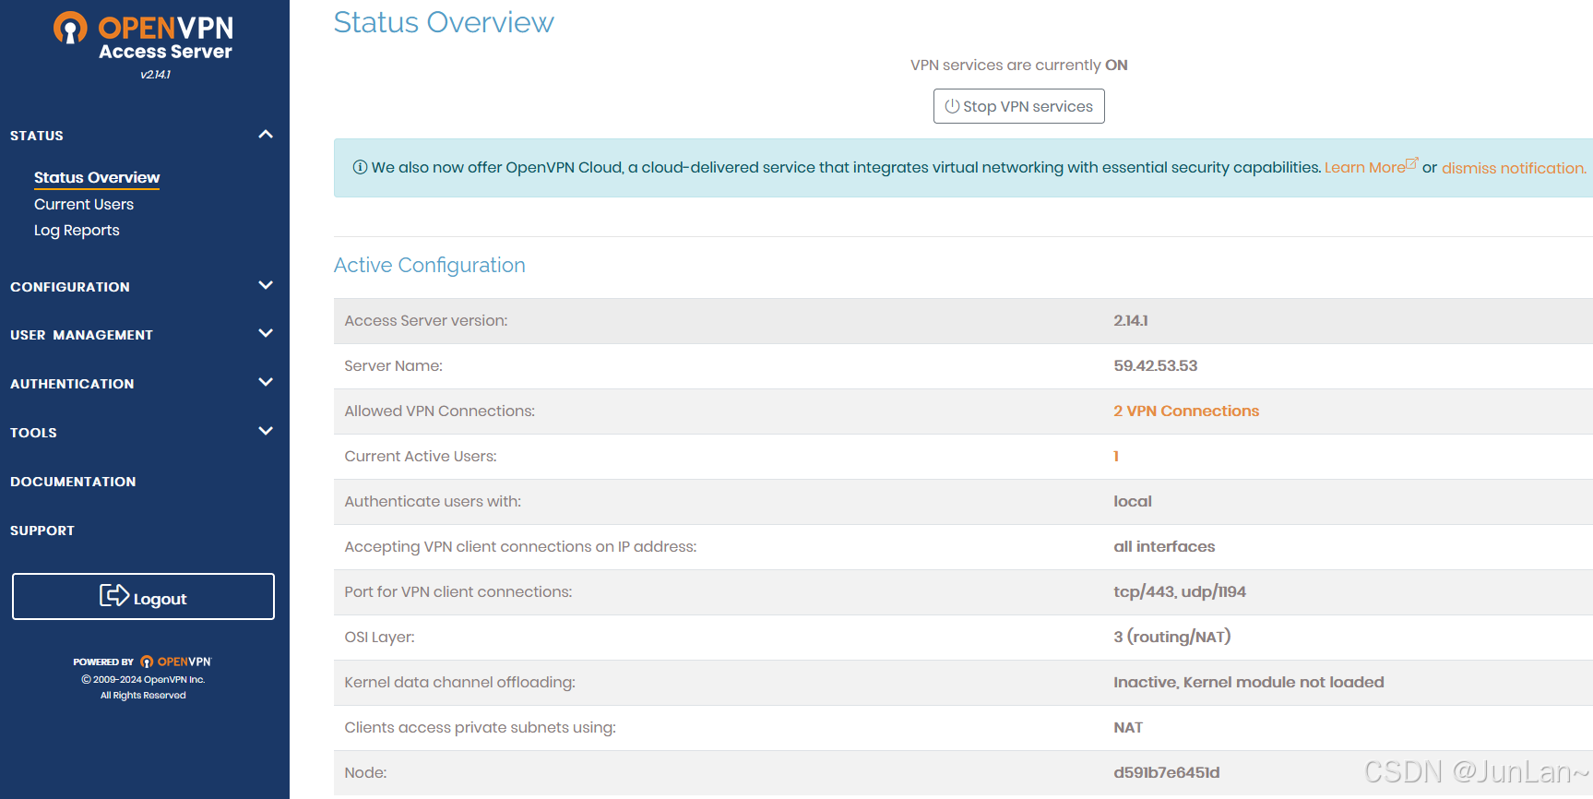1593x799 pixels.
Task: Click the 'all interfaces' value
Action: [1164, 546]
